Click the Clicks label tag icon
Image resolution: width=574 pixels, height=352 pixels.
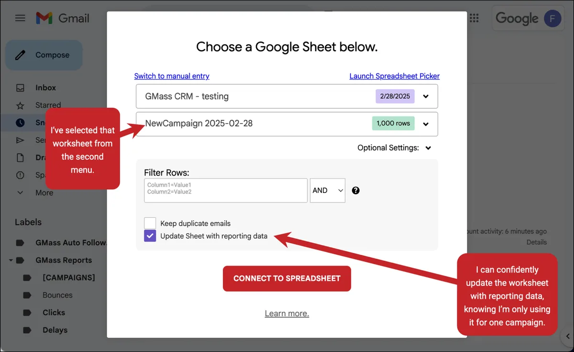coord(27,313)
